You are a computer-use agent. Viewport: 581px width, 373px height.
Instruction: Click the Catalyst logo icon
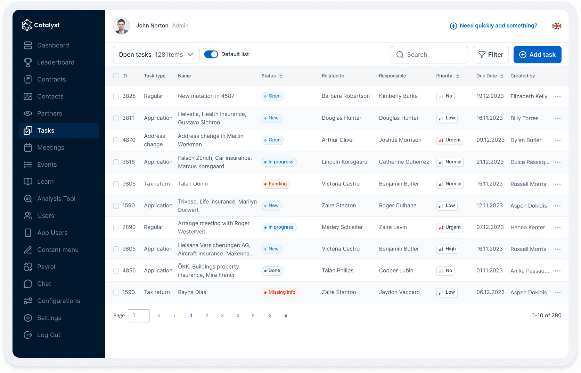27,25
